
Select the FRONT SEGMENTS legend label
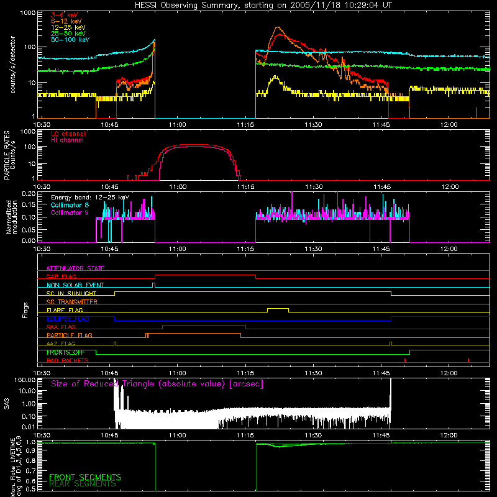[x=85, y=477]
